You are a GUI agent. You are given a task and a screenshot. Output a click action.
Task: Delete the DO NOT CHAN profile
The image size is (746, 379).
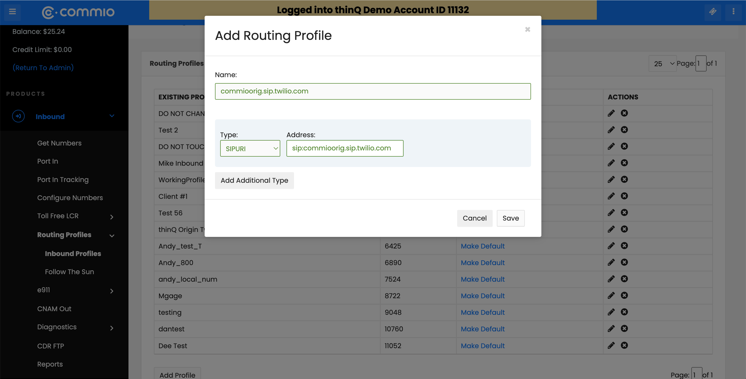[x=624, y=113]
